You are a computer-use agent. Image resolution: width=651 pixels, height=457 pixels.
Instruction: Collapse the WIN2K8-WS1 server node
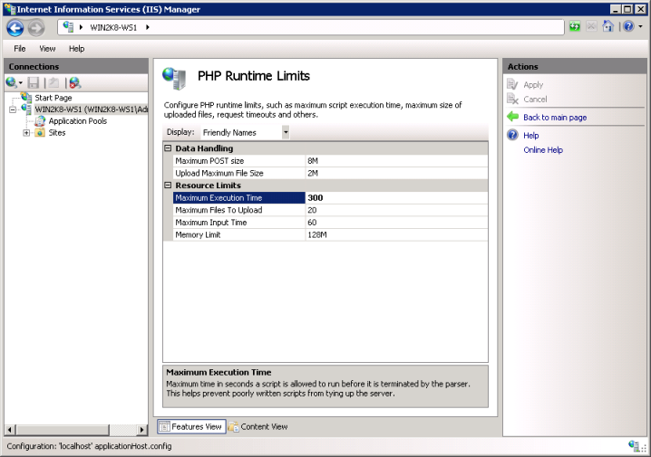(13, 109)
